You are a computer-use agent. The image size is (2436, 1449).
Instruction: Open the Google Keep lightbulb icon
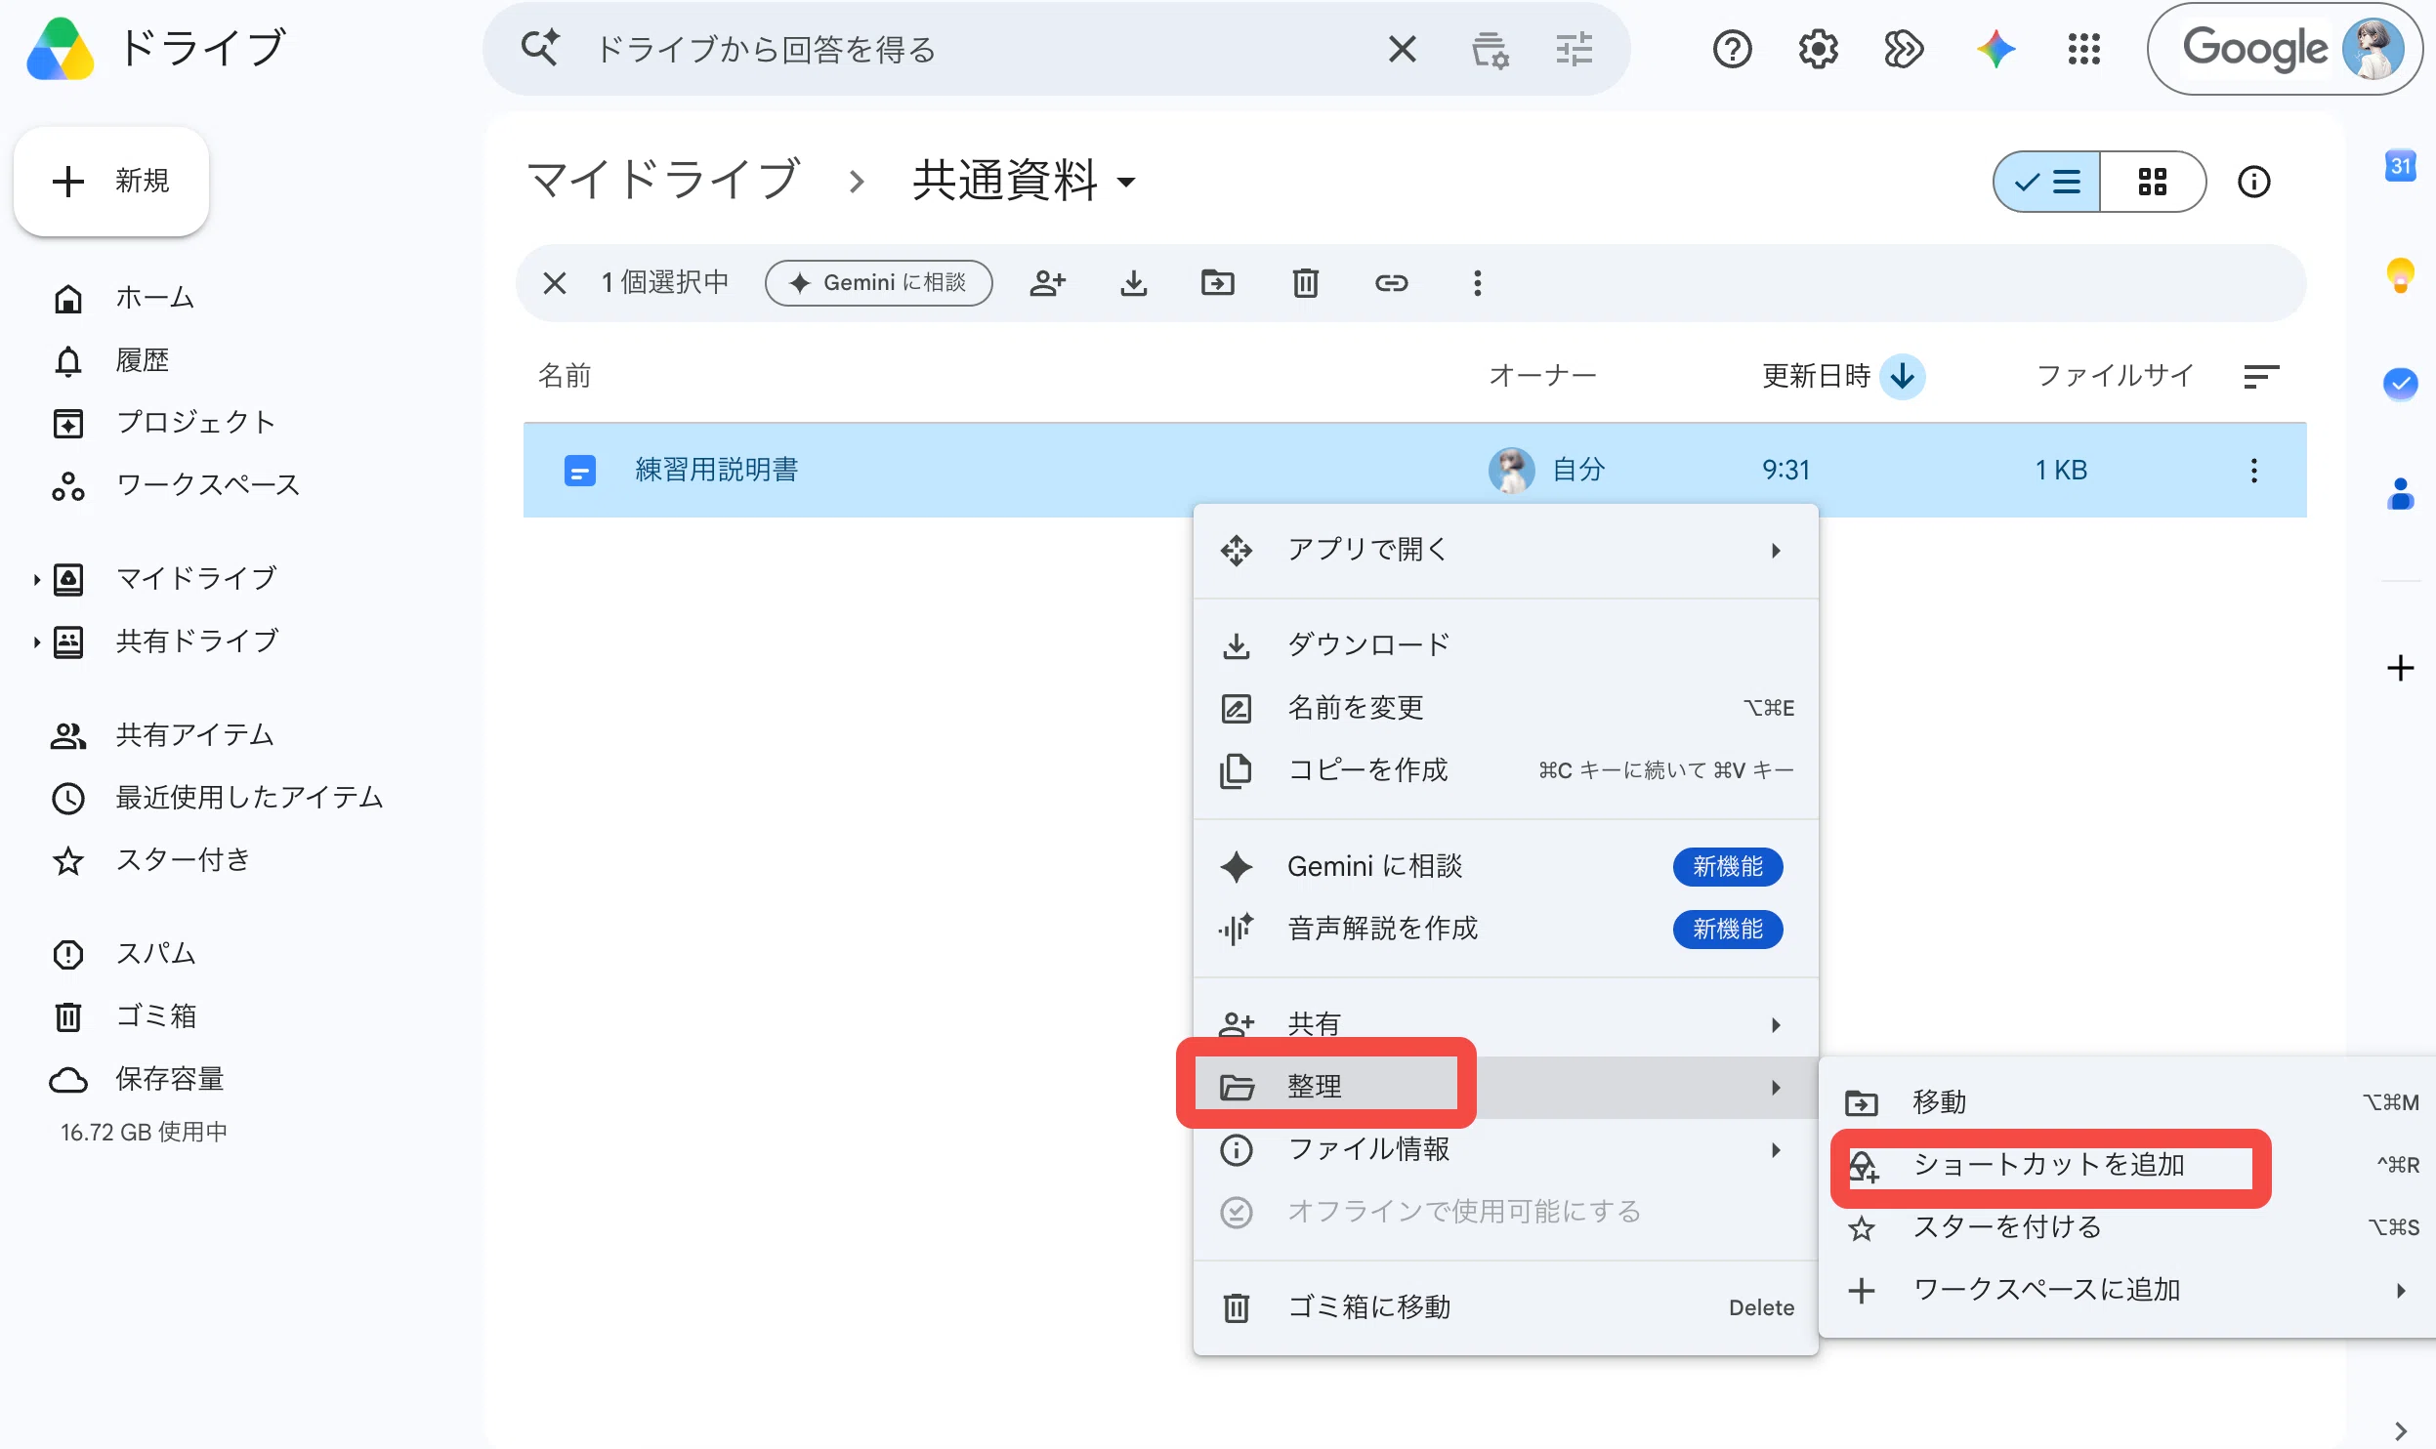[x=2400, y=275]
